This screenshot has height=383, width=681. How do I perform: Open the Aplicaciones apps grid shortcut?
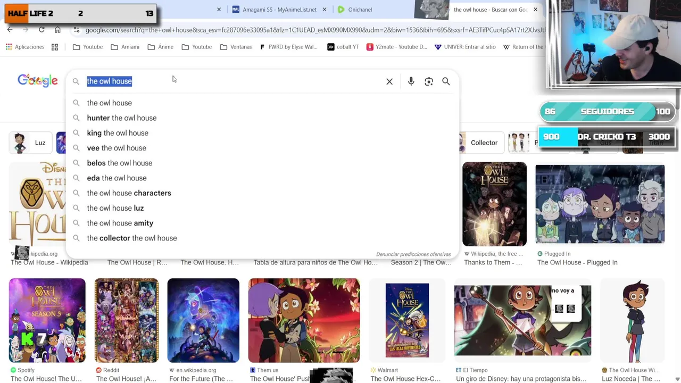[x=25, y=47]
